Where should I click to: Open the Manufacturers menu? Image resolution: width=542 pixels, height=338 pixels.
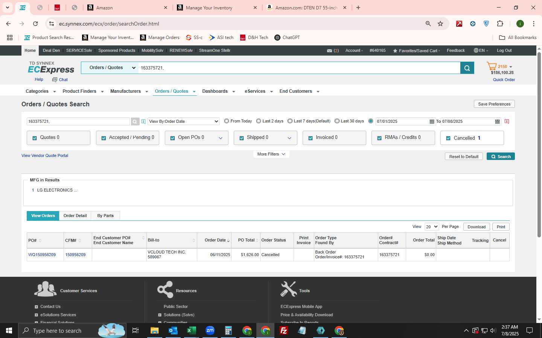tap(129, 91)
